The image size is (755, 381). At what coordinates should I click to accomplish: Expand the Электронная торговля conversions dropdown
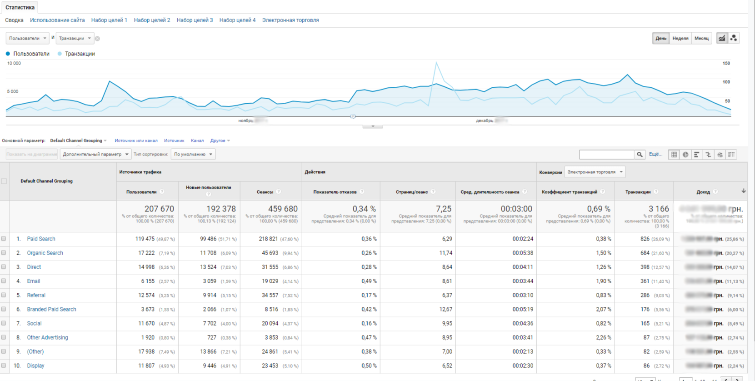(x=595, y=172)
